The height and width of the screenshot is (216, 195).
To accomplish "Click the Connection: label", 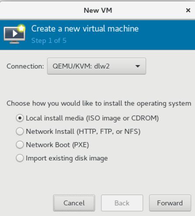I will pos(25,66).
